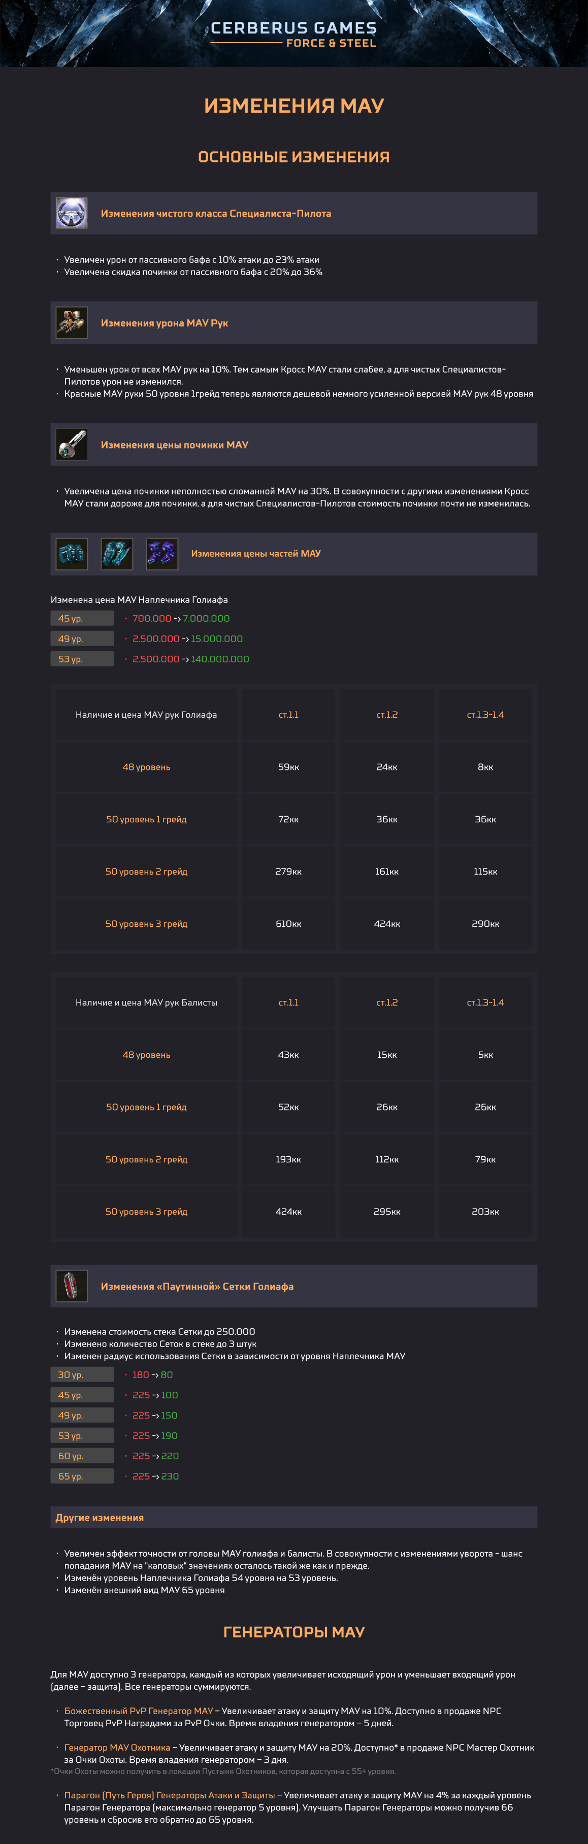Open the Генератор МАУ Охотника link
Image resolution: width=588 pixels, height=1844 pixels.
click(117, 1748)
